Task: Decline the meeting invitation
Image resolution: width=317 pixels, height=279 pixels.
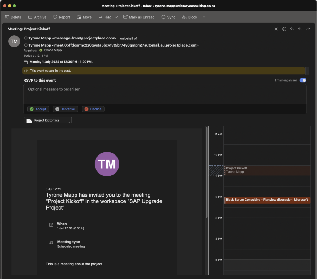Action: [93, 109]
